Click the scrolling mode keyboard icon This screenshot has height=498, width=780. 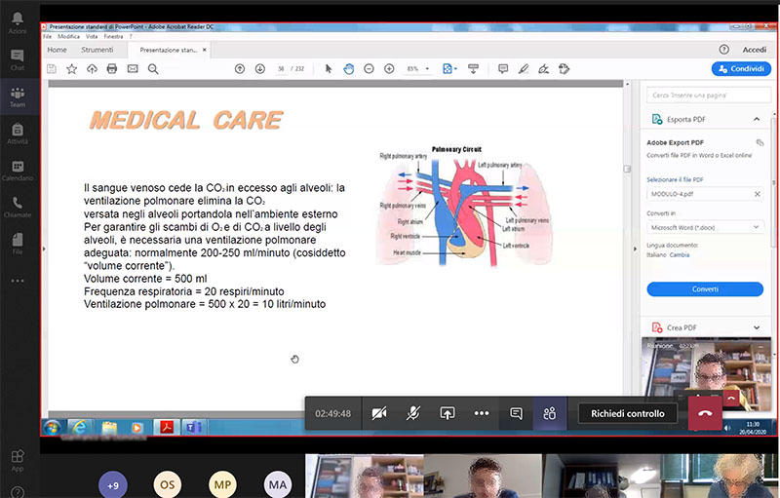(x=473, y=69)
